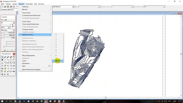Click the vertical scrollbar thumb

[x=181, y=54]
